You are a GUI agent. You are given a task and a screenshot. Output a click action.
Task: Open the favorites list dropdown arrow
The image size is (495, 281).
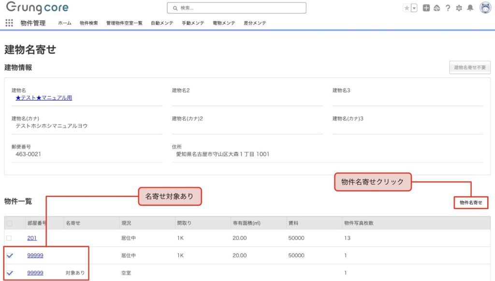pos(414,8)
